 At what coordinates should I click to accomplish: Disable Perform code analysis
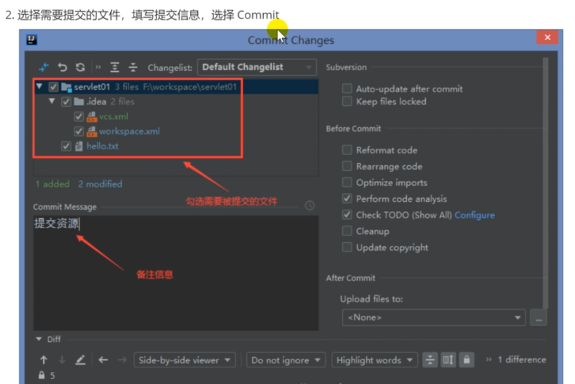pos(347,199)
